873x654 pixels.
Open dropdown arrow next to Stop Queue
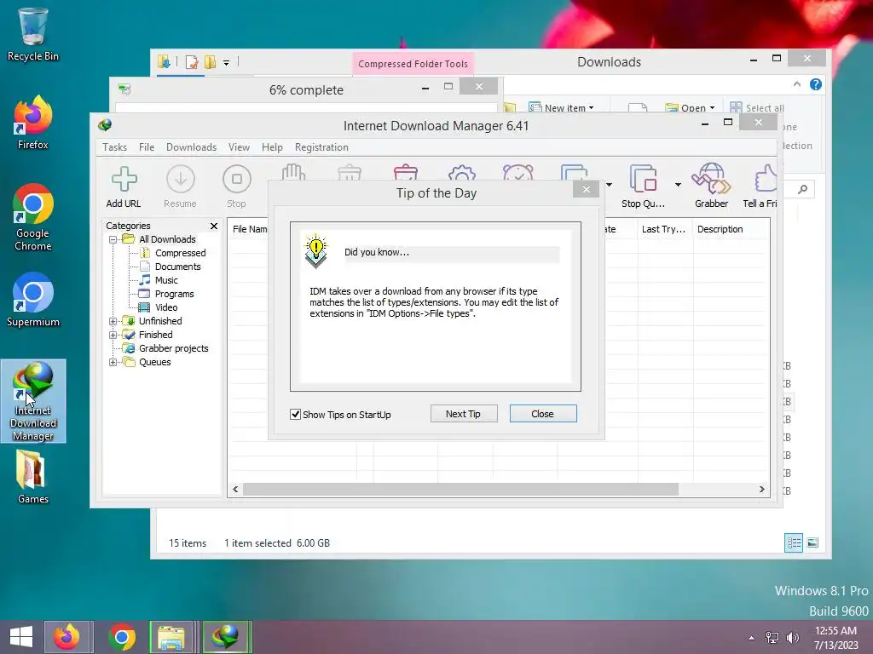point(678,185)
